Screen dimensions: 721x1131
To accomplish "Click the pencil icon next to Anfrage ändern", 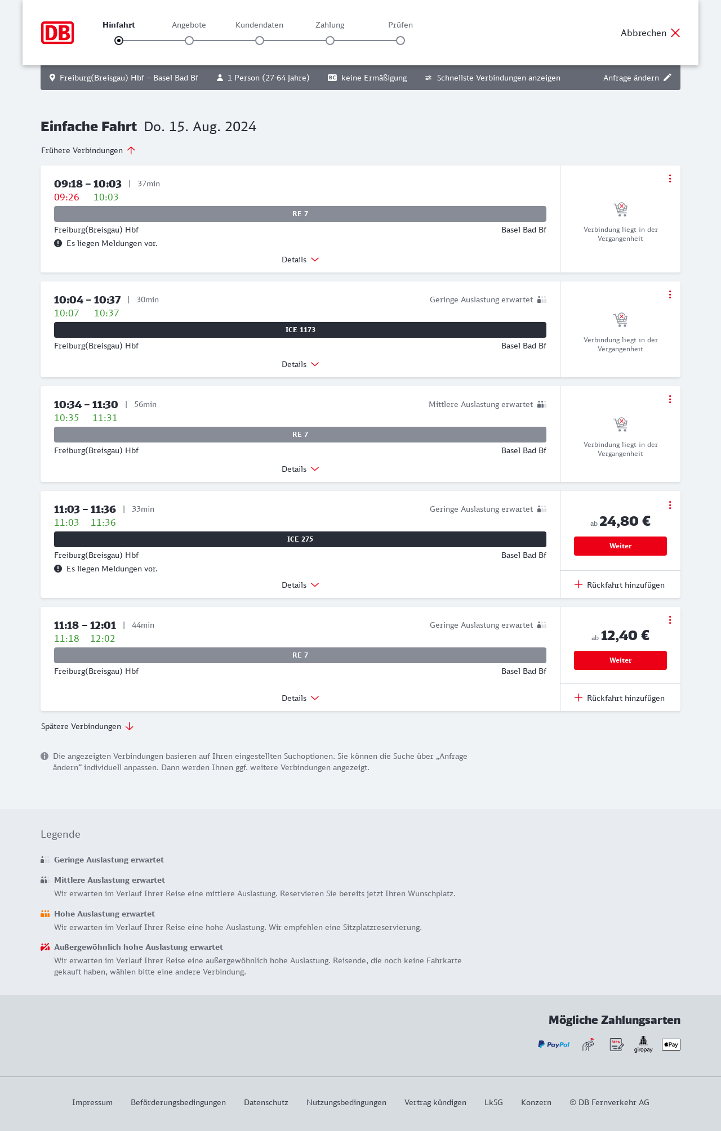I will click(667, 78).
